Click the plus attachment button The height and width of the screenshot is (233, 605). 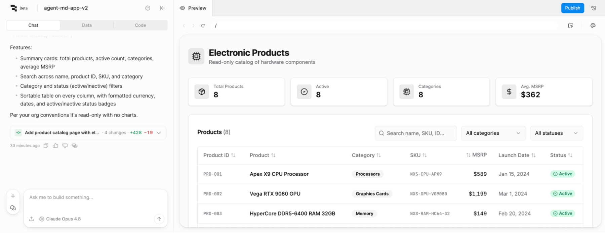pos(13,196)
